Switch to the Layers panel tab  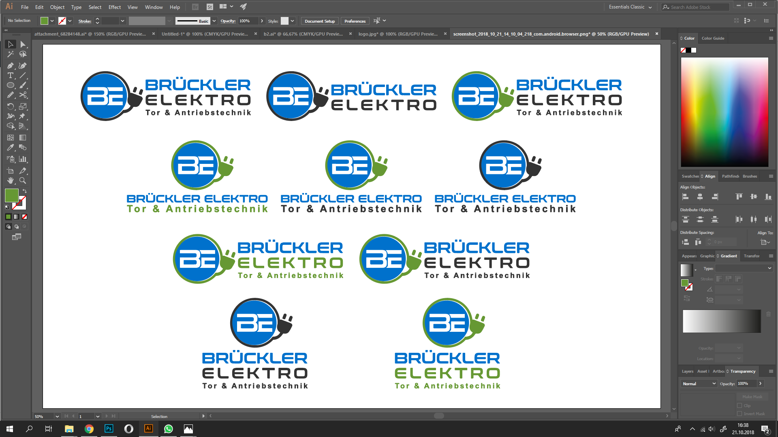pyautogui.click(x=687, y=371)
